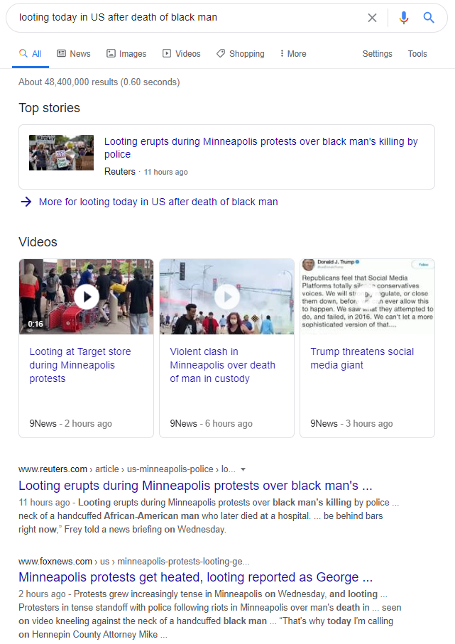Open search Settings
This screenshot has width=455, height=644.
coord(377,54)
